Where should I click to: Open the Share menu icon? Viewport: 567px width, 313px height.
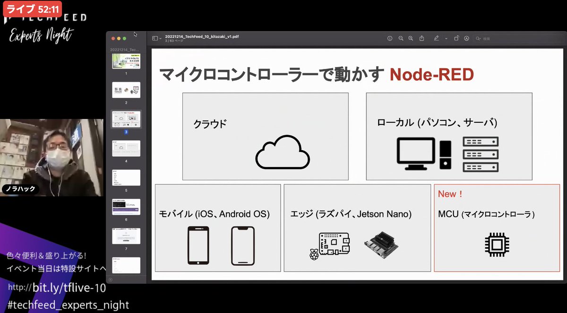[421, 38]
